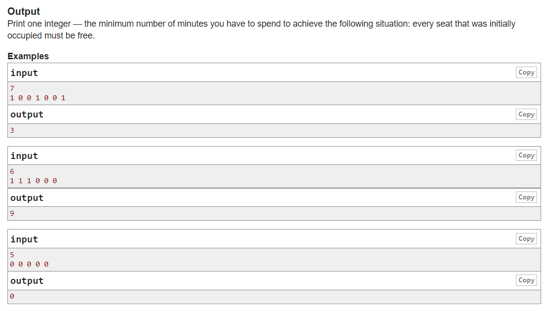The width and height of the screenshot is (548, 311).
Task: Copy the third example's output
Action: [526, 280]
